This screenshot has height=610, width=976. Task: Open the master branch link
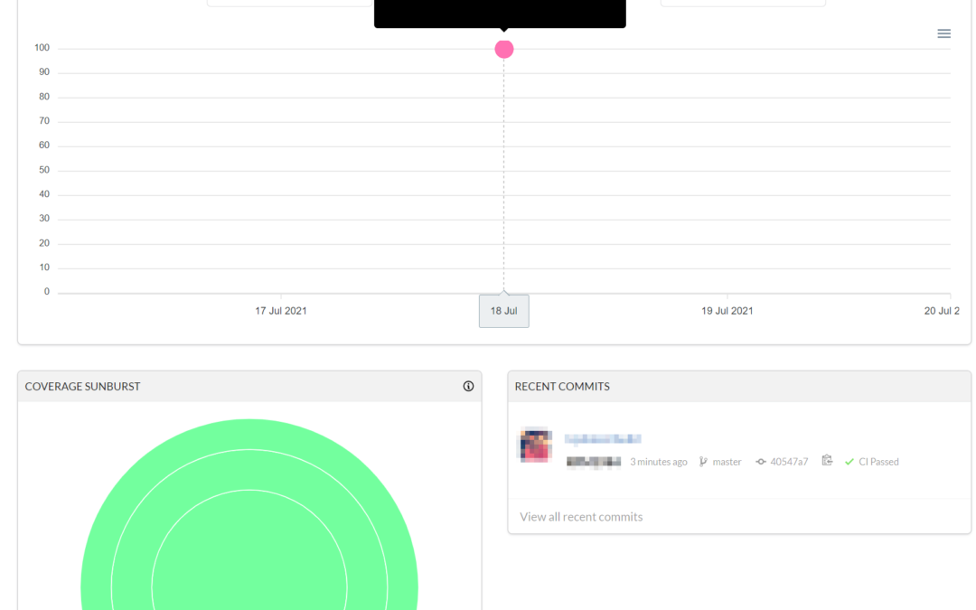click(727, 462)
